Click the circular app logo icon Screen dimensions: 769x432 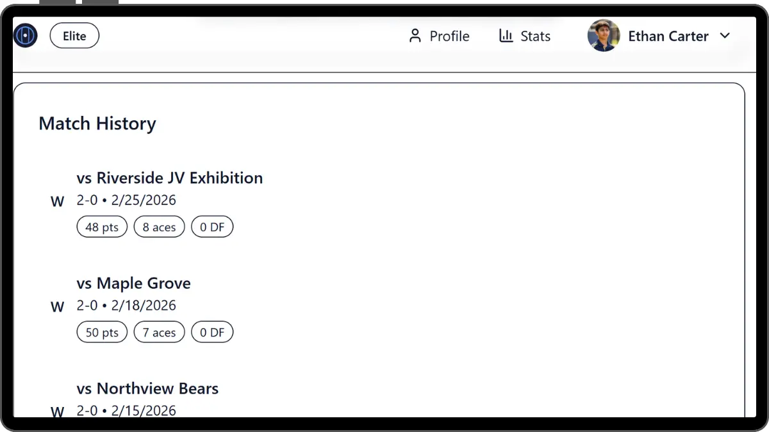tap(26, 36)
